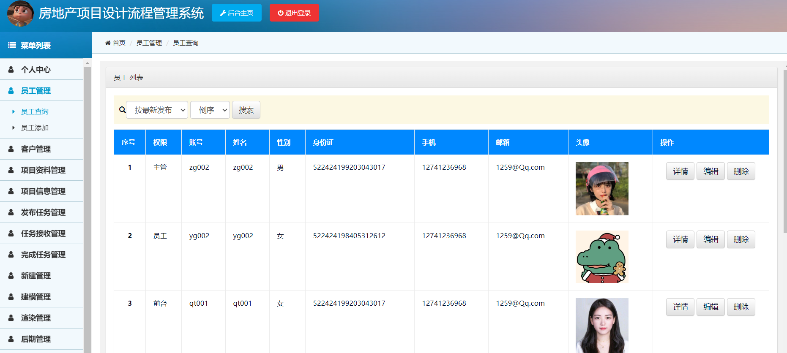The width and height of the screenshot is (787, 353).
Task: Click 编辑 for employee qt001
Action: tap(710, 307)
